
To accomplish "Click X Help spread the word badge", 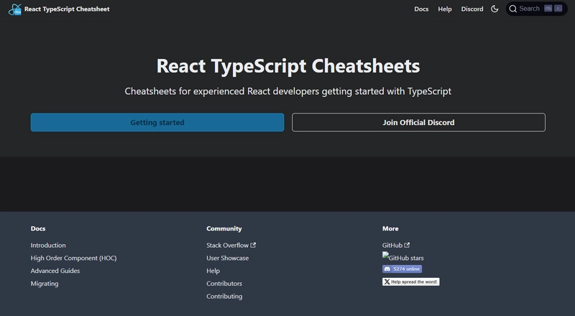I will 410,282.
